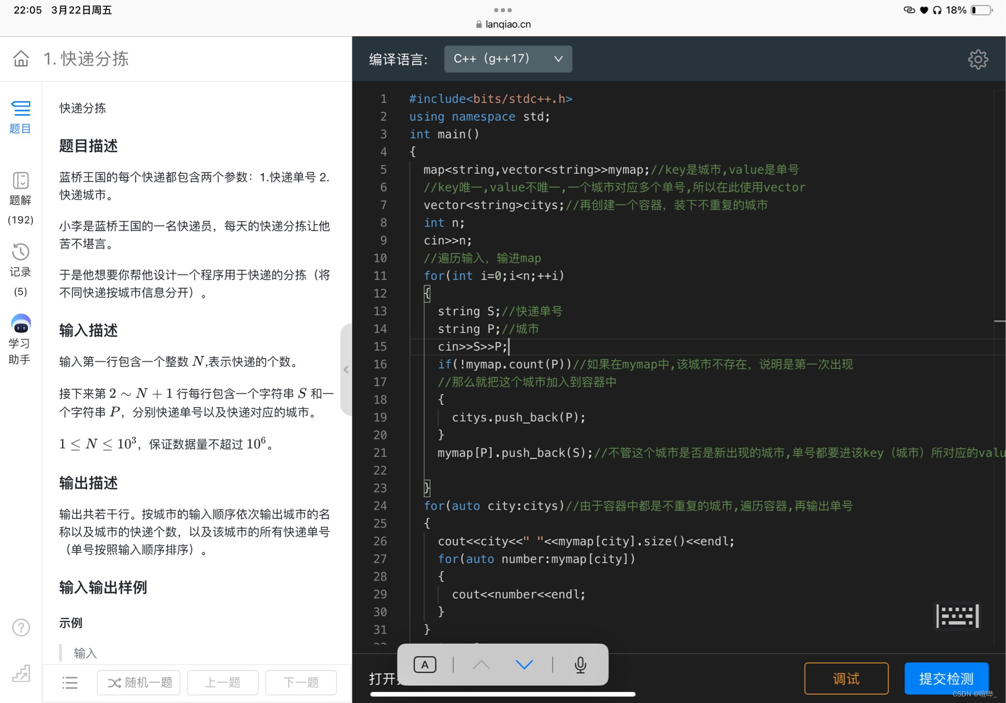Open the help question mark icon

tap(20, 627)
